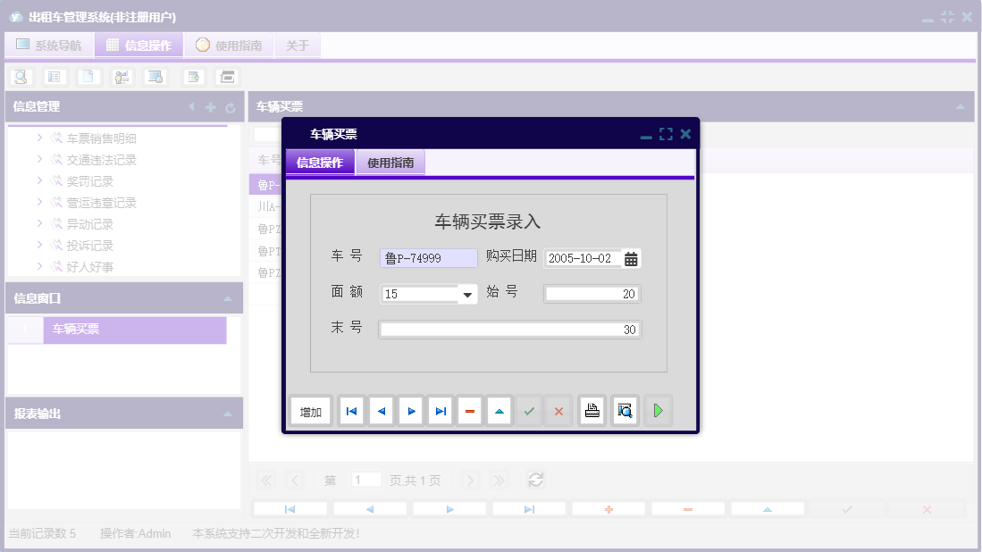Select the print preview icon in the dialog
982x552 pixels.
(625, 410)
